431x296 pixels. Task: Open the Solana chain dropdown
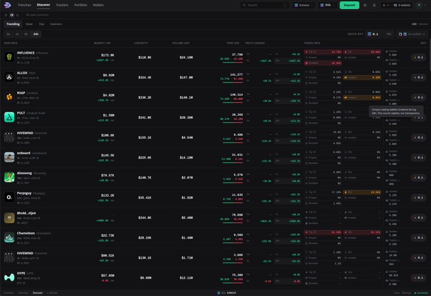coord(304,5)
